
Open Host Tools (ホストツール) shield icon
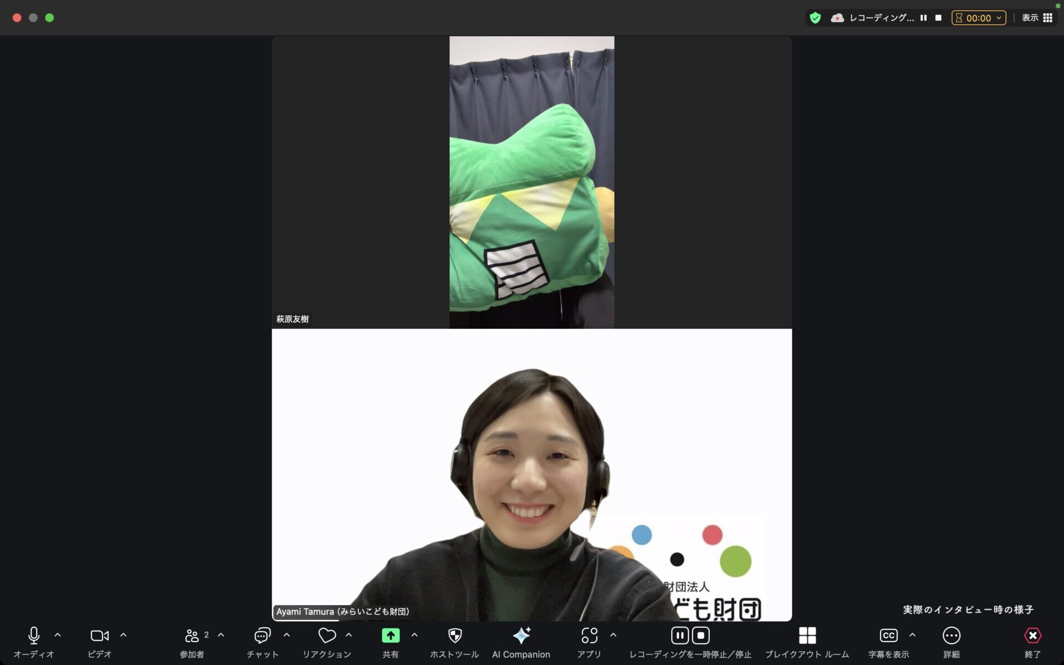click(x=454, y=636)
